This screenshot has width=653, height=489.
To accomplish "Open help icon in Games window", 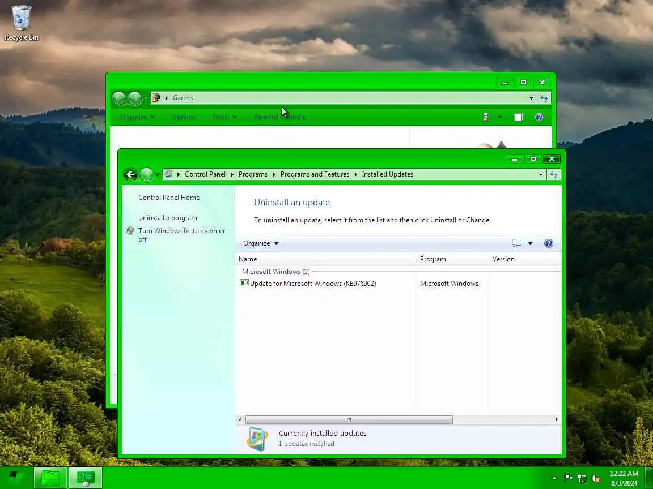I will coord(539,117).
